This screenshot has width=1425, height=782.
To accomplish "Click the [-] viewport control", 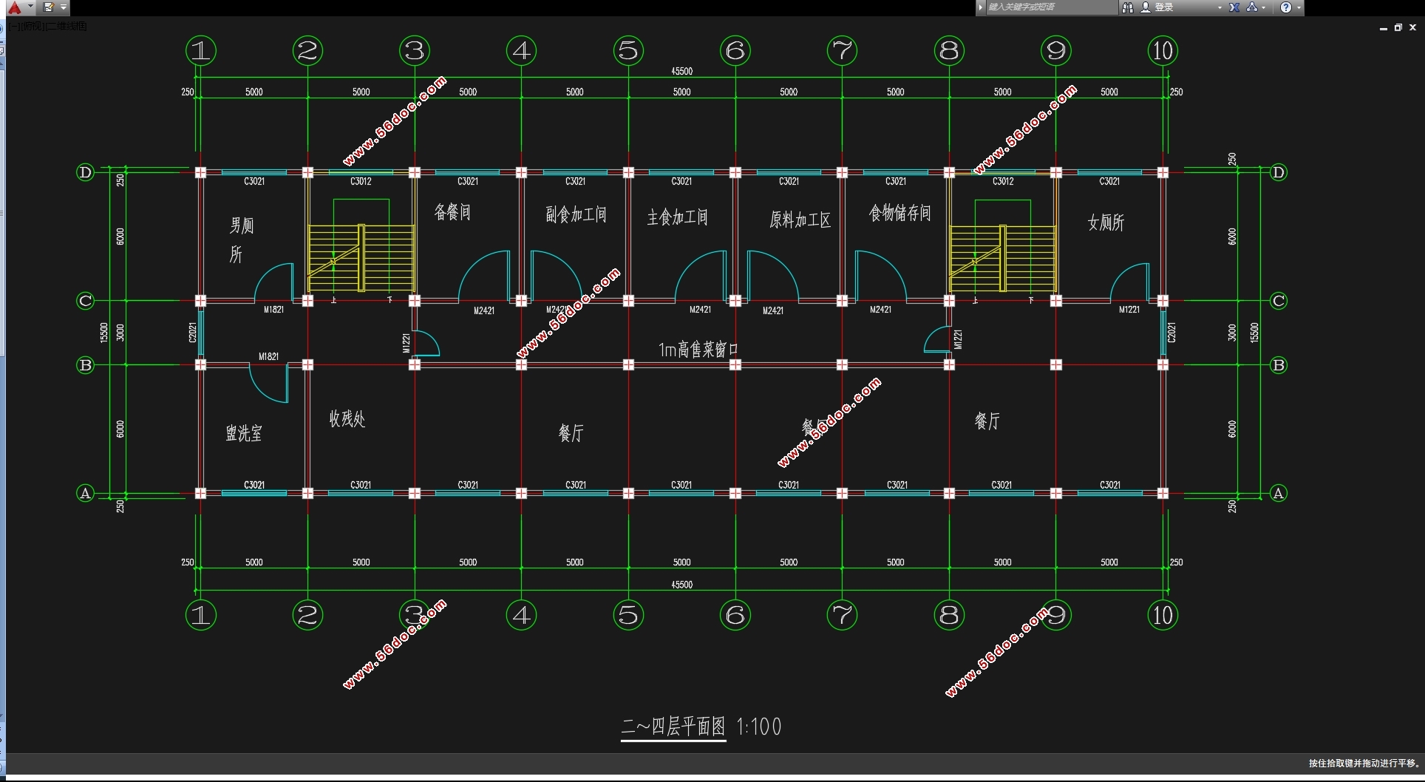I will (x=15, y=26).
